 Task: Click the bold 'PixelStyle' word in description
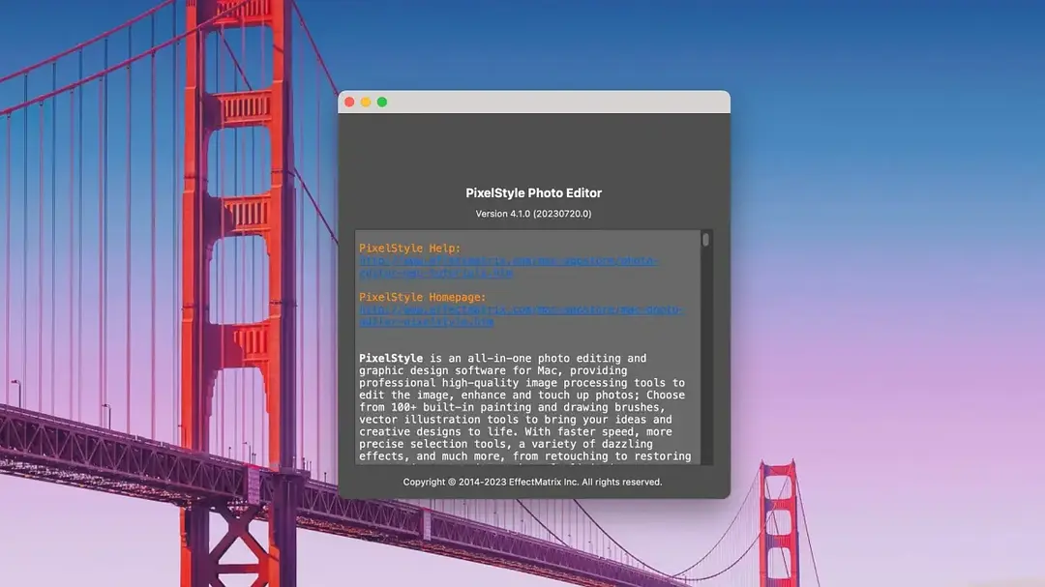(391, 359)
